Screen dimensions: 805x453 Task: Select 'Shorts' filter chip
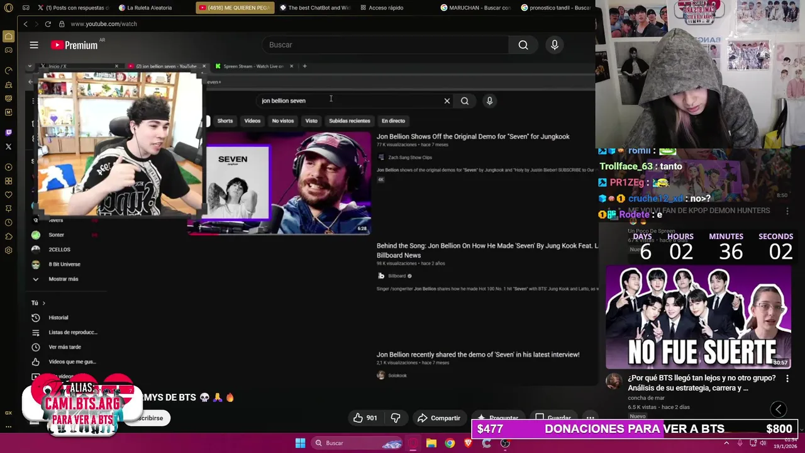pyautogui.click(x=225, y=121)
